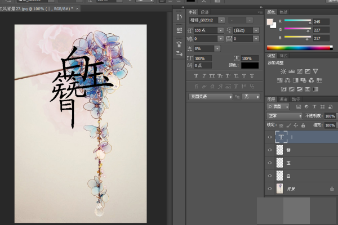Open the Brush presets panel icon

pos(179,44)
